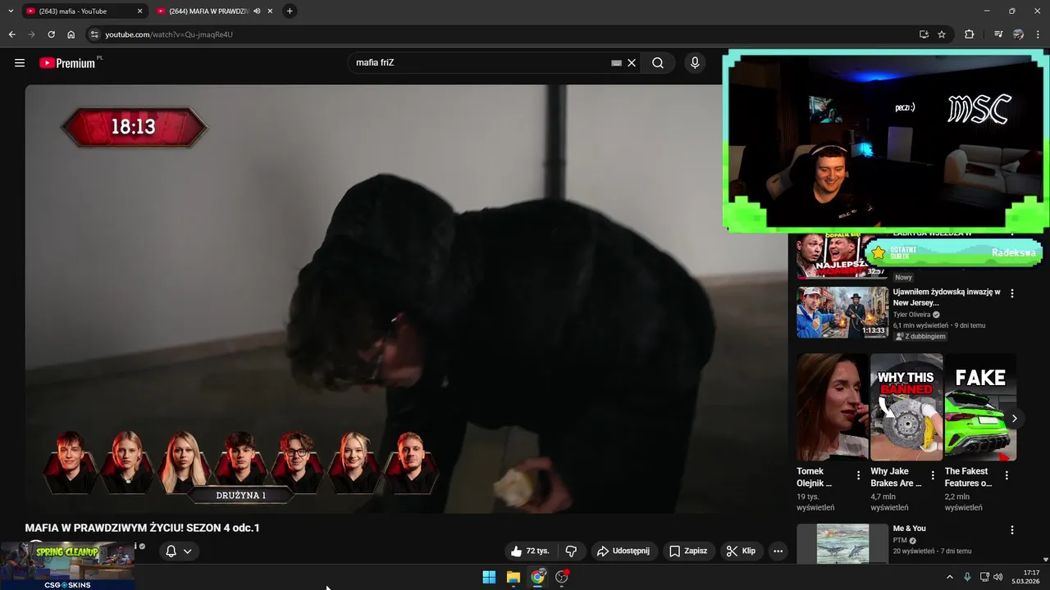Click the video title MAFIA W PRAWDZIWYM ŻYCIU
The height and width of the screenshot is (590, 1050).
click(x=142, y=528)
